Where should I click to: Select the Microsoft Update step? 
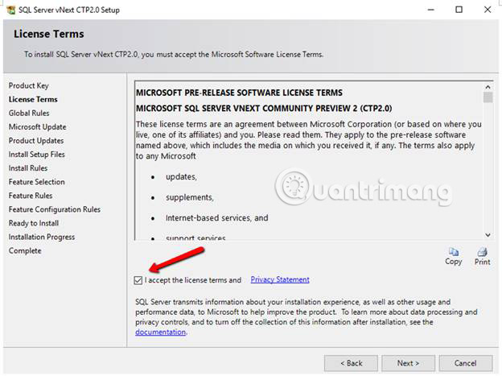[38, 127]
